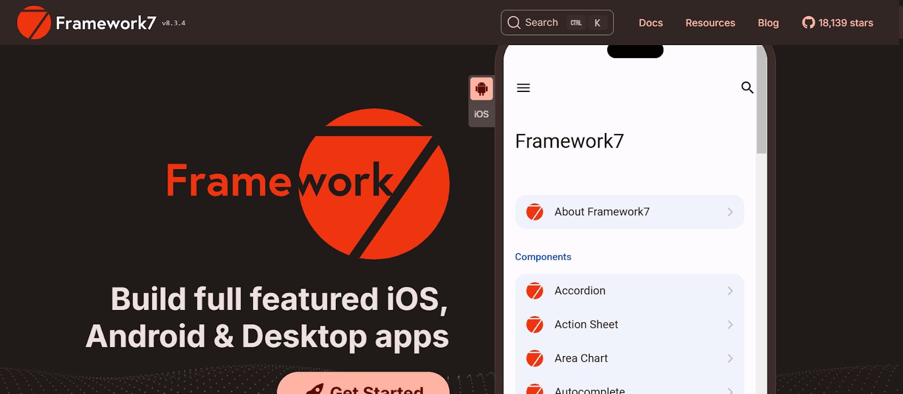Click the Autocomplete row icon
Viewport: 903px width, 394px height.
click(x=534, y=389)
